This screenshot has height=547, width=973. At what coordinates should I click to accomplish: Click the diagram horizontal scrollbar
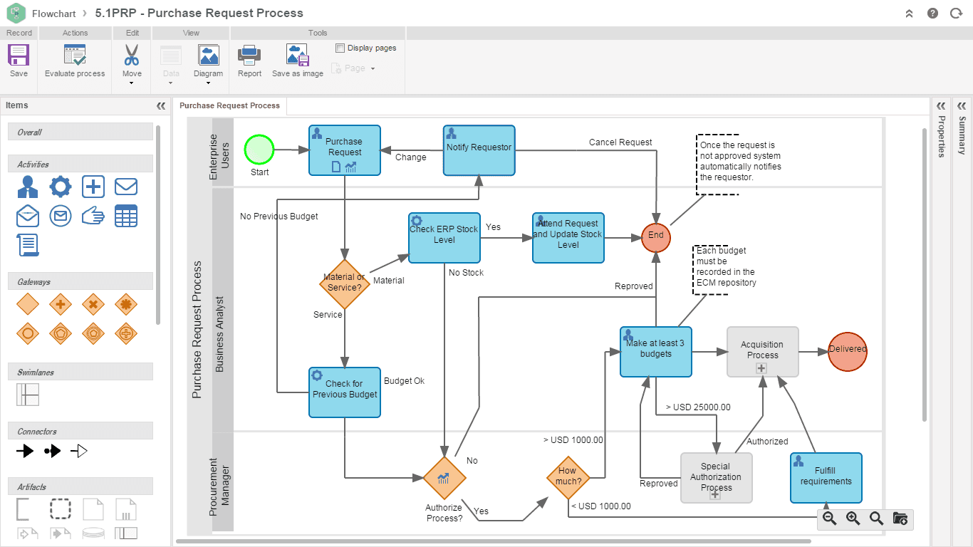coord(493,541)
